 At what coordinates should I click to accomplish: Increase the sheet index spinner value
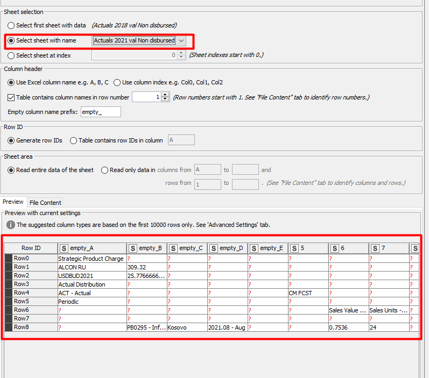point(181,53)
